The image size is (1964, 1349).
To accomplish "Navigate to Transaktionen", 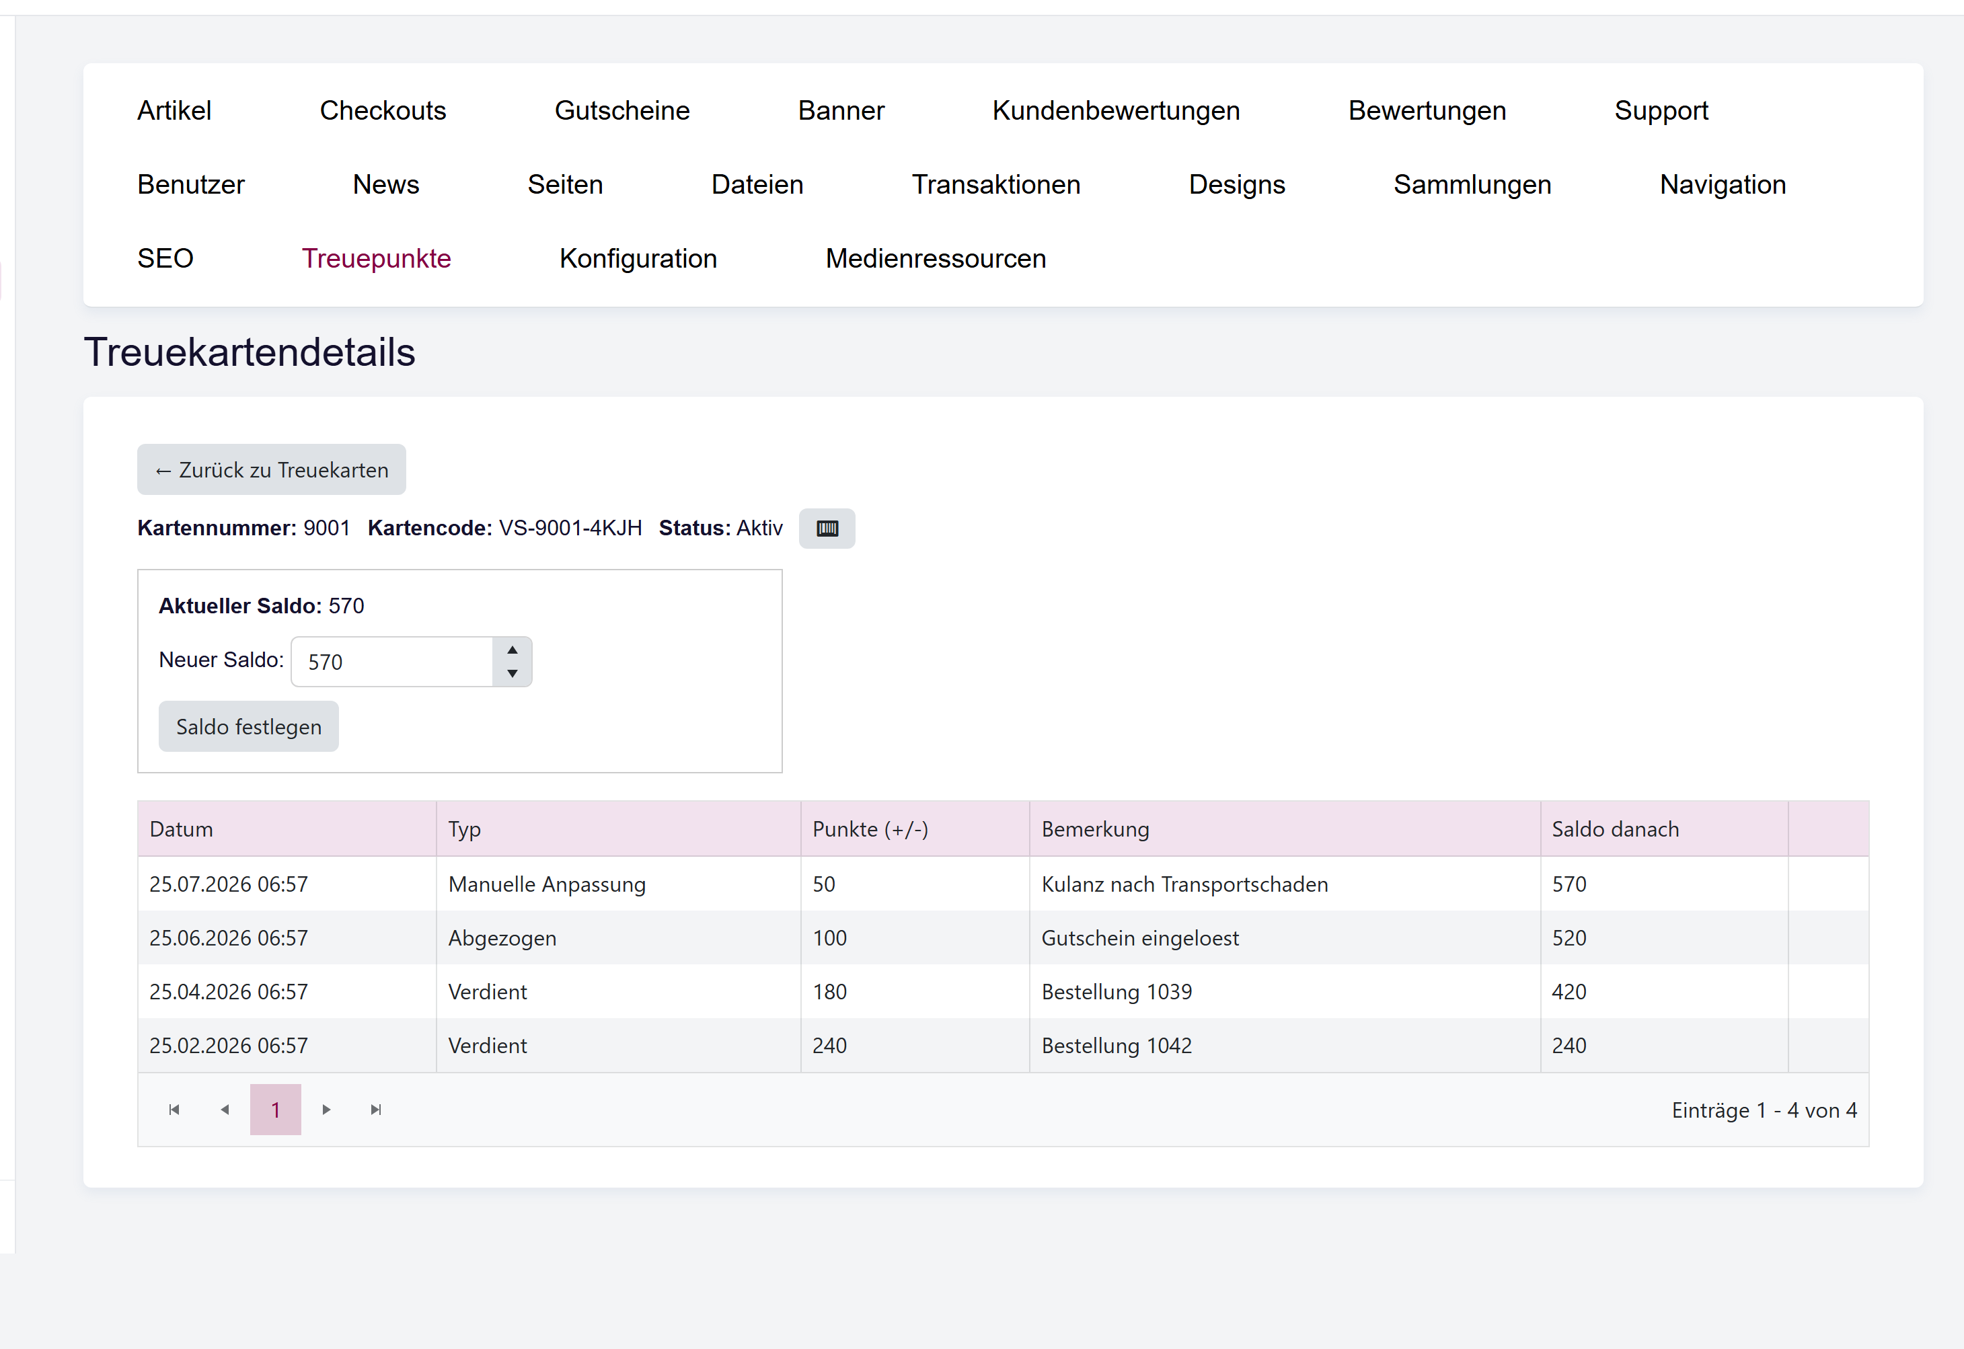I will (996, 184).
